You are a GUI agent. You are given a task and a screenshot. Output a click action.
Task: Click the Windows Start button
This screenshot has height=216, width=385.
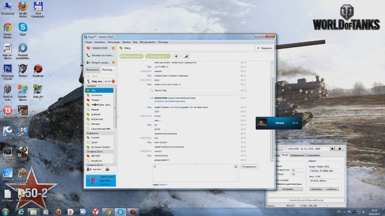click(x=5, y=212)
